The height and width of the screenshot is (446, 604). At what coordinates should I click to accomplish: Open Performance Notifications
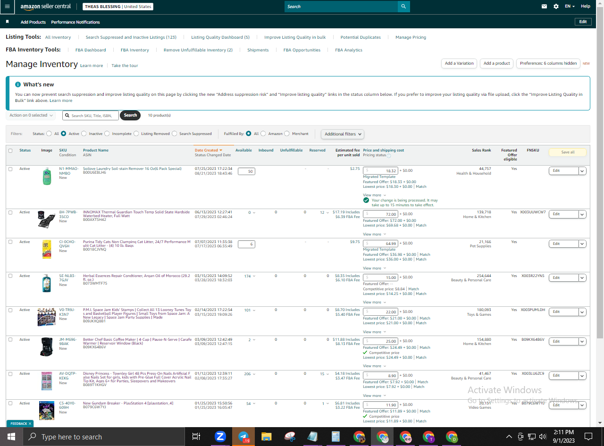tap(75, 22)
